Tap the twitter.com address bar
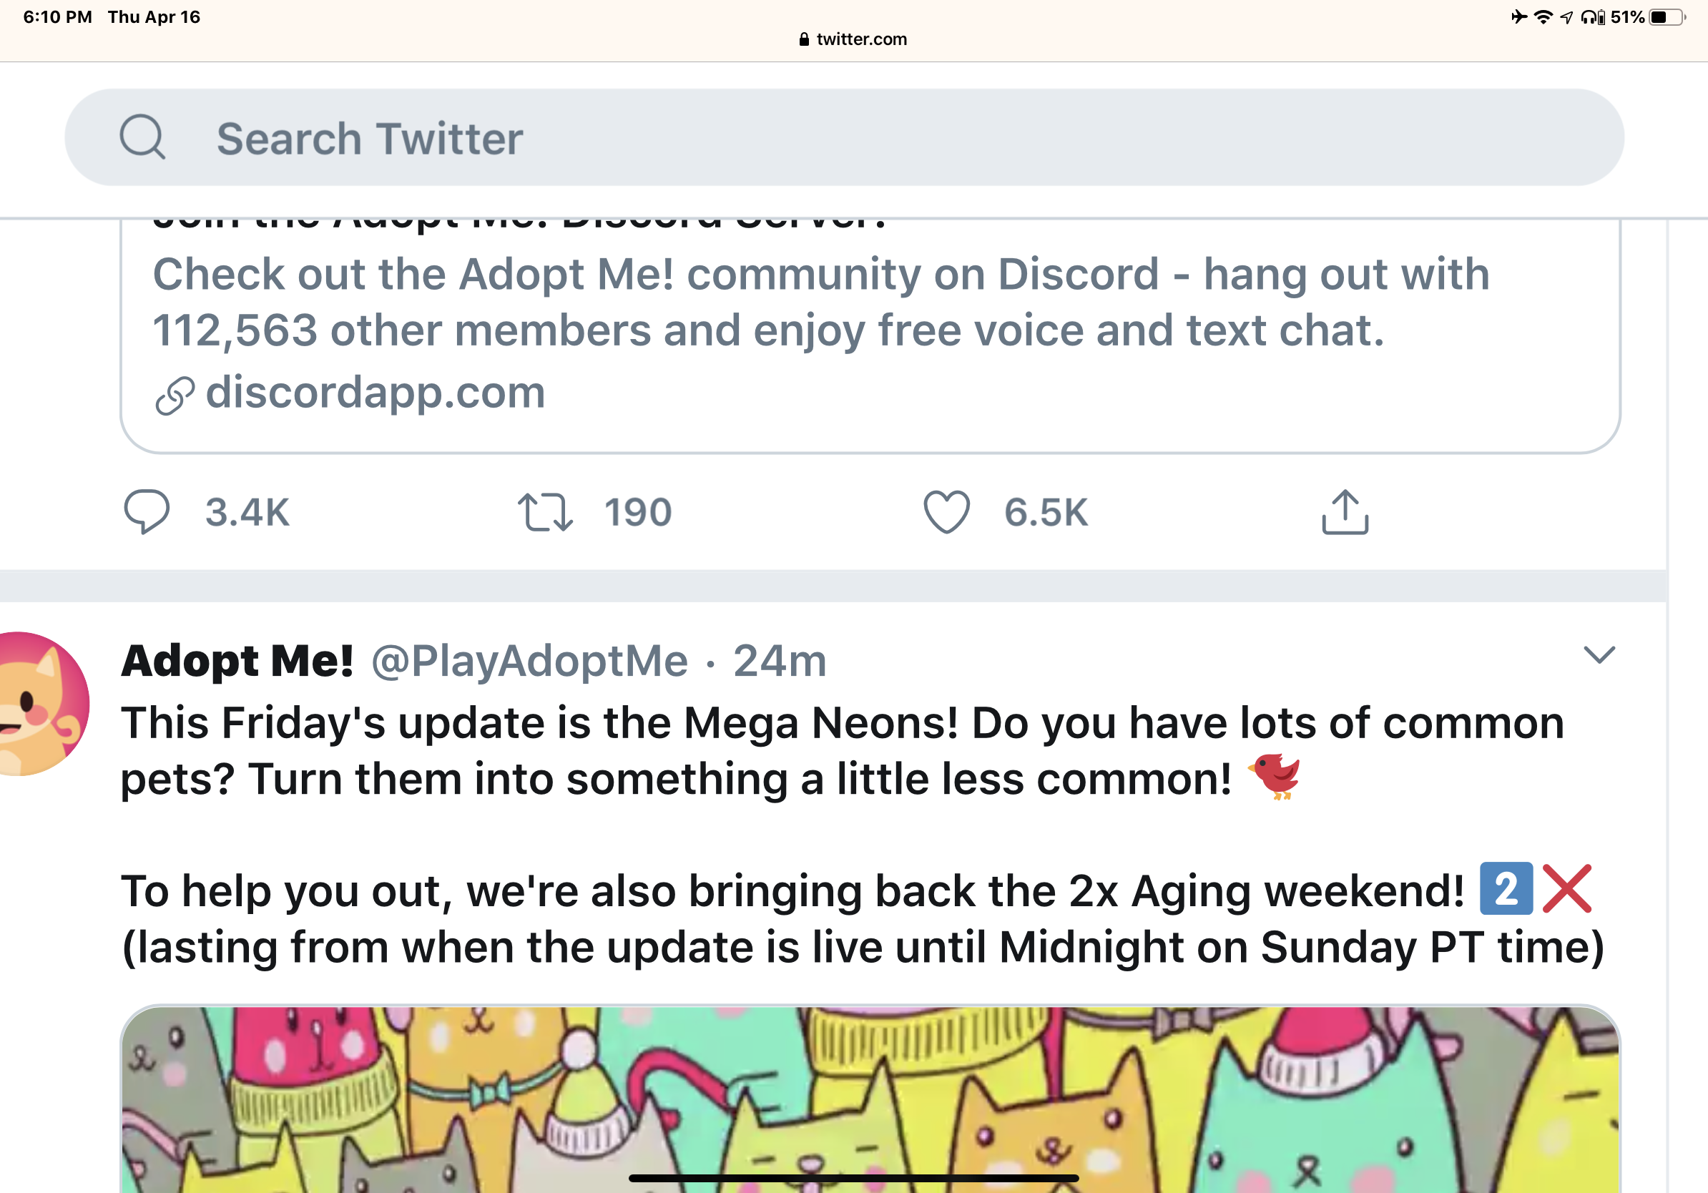Screen dimensions: 1708x1193 pyautogui.click(x=854, y=39)
